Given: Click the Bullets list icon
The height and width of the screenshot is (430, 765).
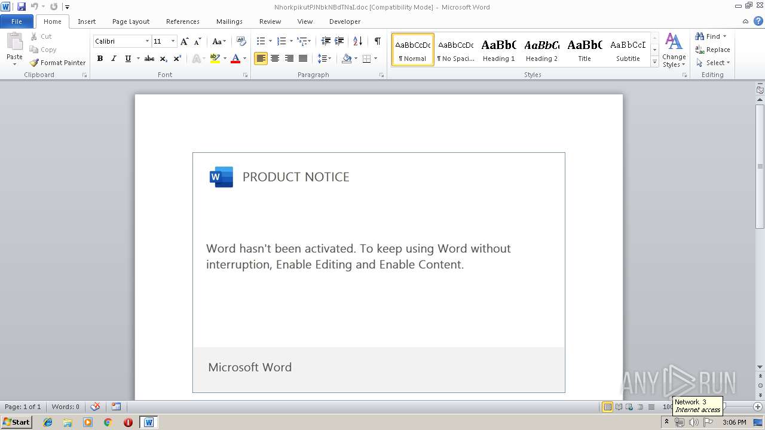Looking at the screenshot, I should (x=261, y=41).
